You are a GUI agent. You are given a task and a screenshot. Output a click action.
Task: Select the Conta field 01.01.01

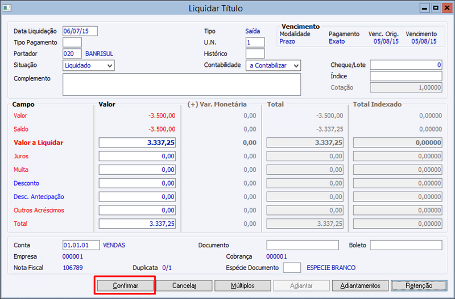[x=81, y=245]
